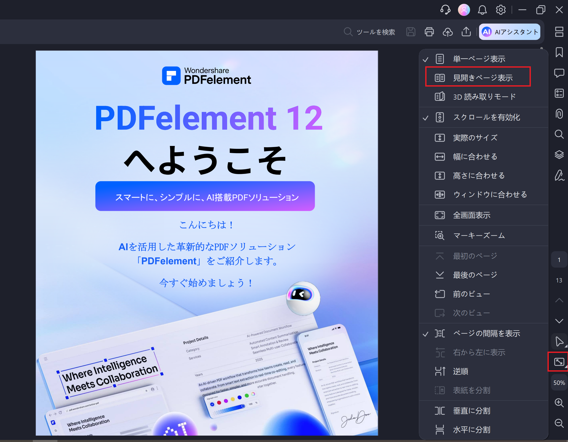The height and width of the screenshot is (442, 568).
Task: Click the blue スマートに、シンプルに banner in the PDF
Action: (x=205, y=196)
